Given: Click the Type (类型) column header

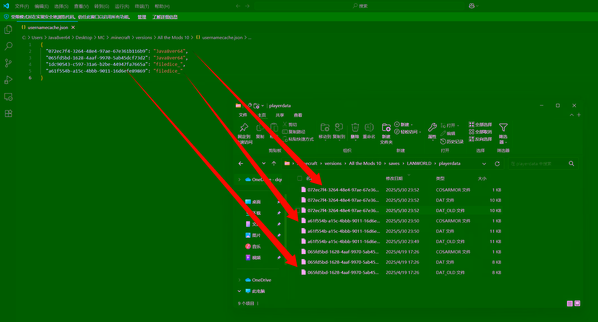Looking at the screenshot, I should pyautogui.click(x=440, y=179).
